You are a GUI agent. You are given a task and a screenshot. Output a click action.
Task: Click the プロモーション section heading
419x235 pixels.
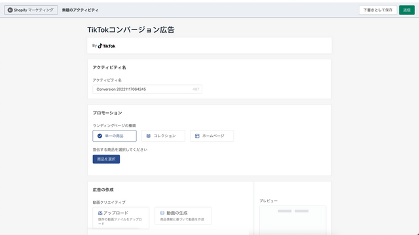[107, 113]
